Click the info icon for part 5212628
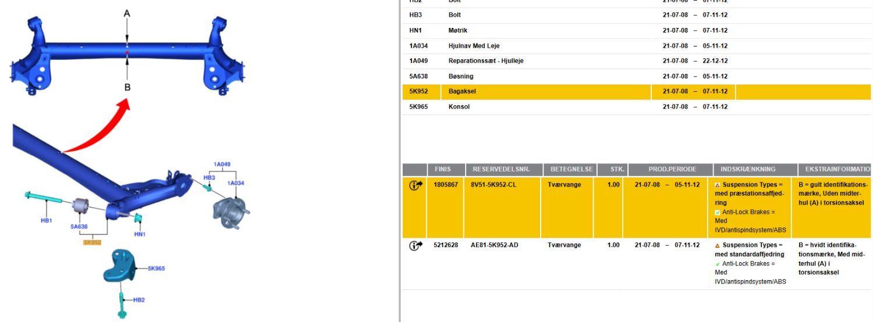Screen dimensions: 873x322 coord(416,245)
